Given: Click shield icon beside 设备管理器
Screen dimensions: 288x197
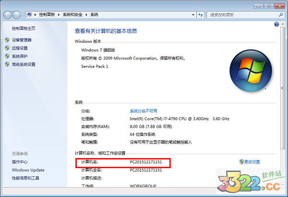Looking at the screenshot, I should pyautogui.click(x=7, y=40).
